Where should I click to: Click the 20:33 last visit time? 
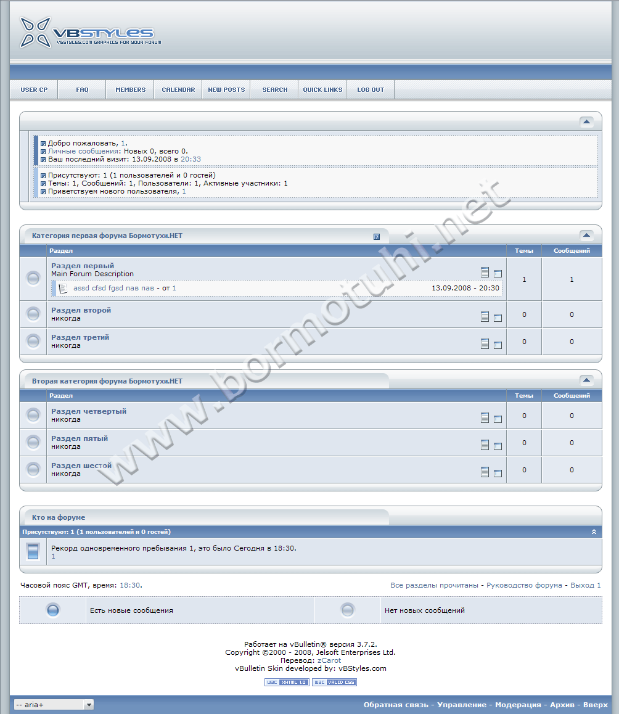191,159
